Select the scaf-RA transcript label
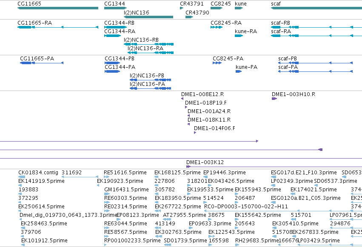 tap(281, 31)
